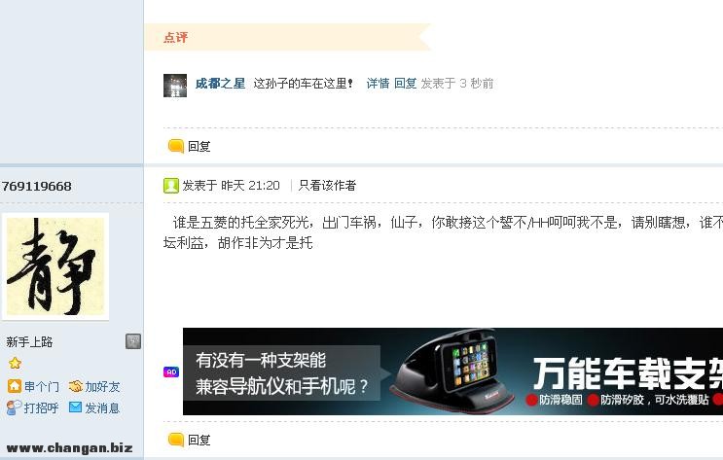
Task: Click 串个门 text link
Action: click(42, 386)
